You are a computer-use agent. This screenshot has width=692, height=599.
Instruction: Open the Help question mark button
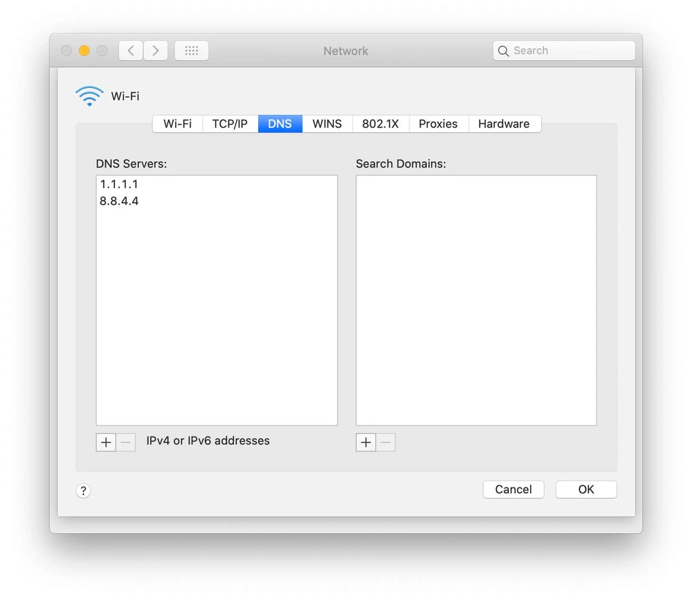pos(83,490)
